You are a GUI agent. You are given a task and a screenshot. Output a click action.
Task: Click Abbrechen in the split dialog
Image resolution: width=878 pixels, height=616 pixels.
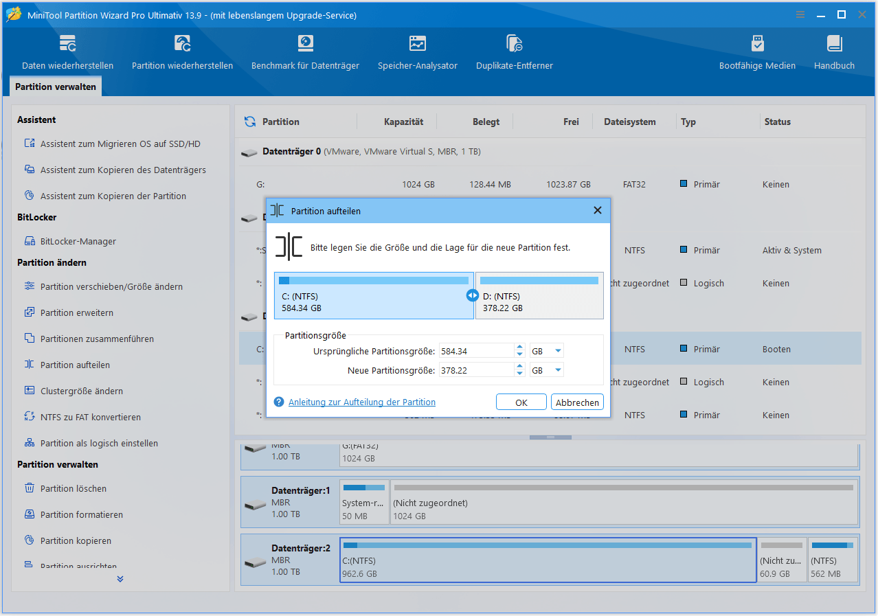(x=577, y=402)
